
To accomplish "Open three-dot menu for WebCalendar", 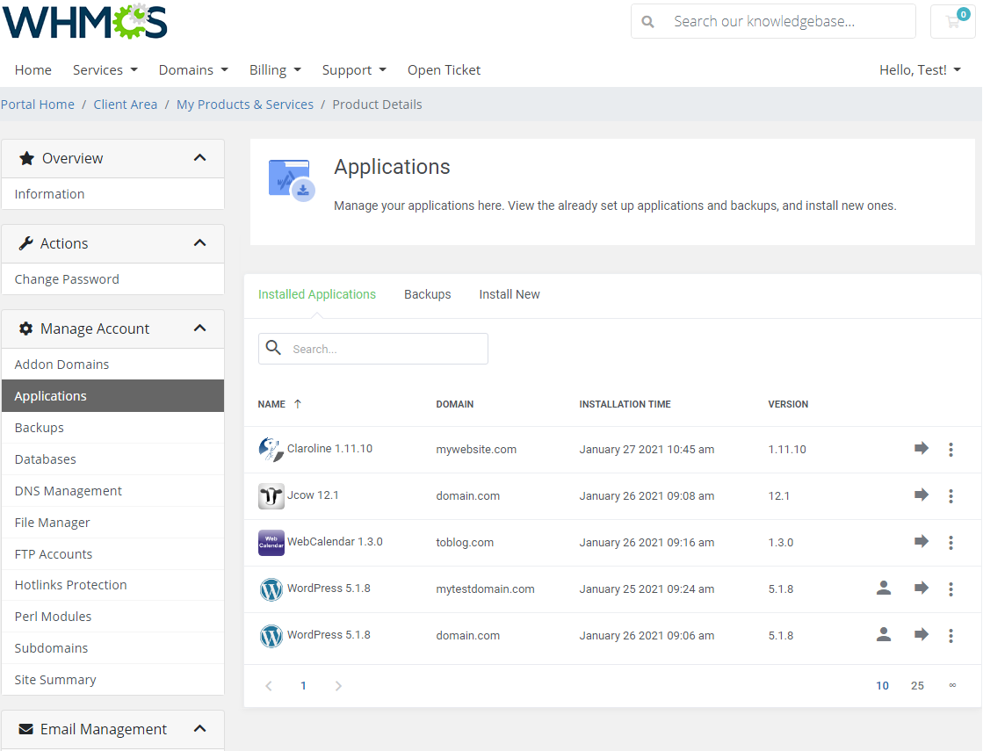I will [x=950, y=542].
